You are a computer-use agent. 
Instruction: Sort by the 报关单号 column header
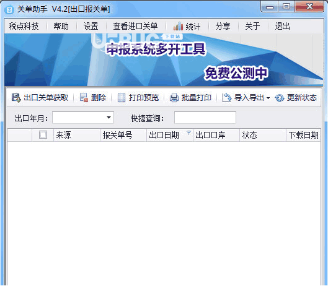pyautogui.click(x=123, y=135)
